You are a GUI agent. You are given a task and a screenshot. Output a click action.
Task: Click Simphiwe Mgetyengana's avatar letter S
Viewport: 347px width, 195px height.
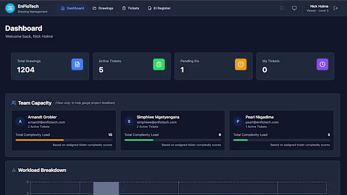pos(129,121)
